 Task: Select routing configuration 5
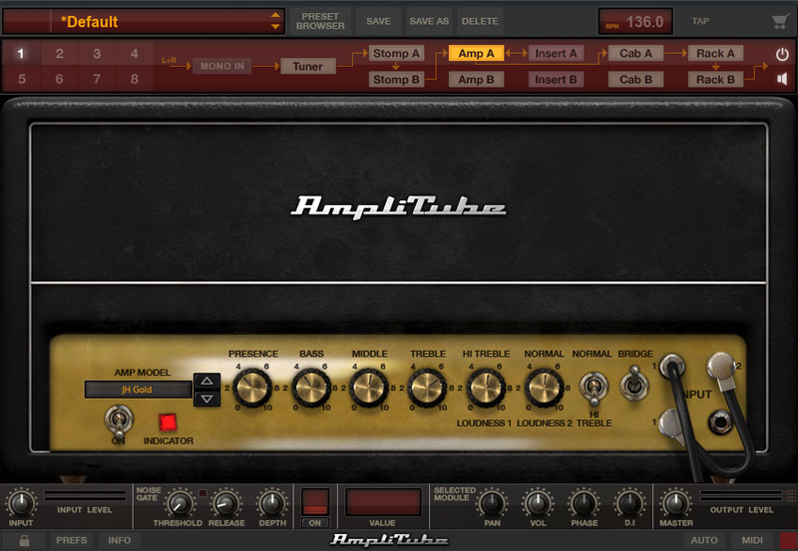pyautogui.click(x=21, y=79)
